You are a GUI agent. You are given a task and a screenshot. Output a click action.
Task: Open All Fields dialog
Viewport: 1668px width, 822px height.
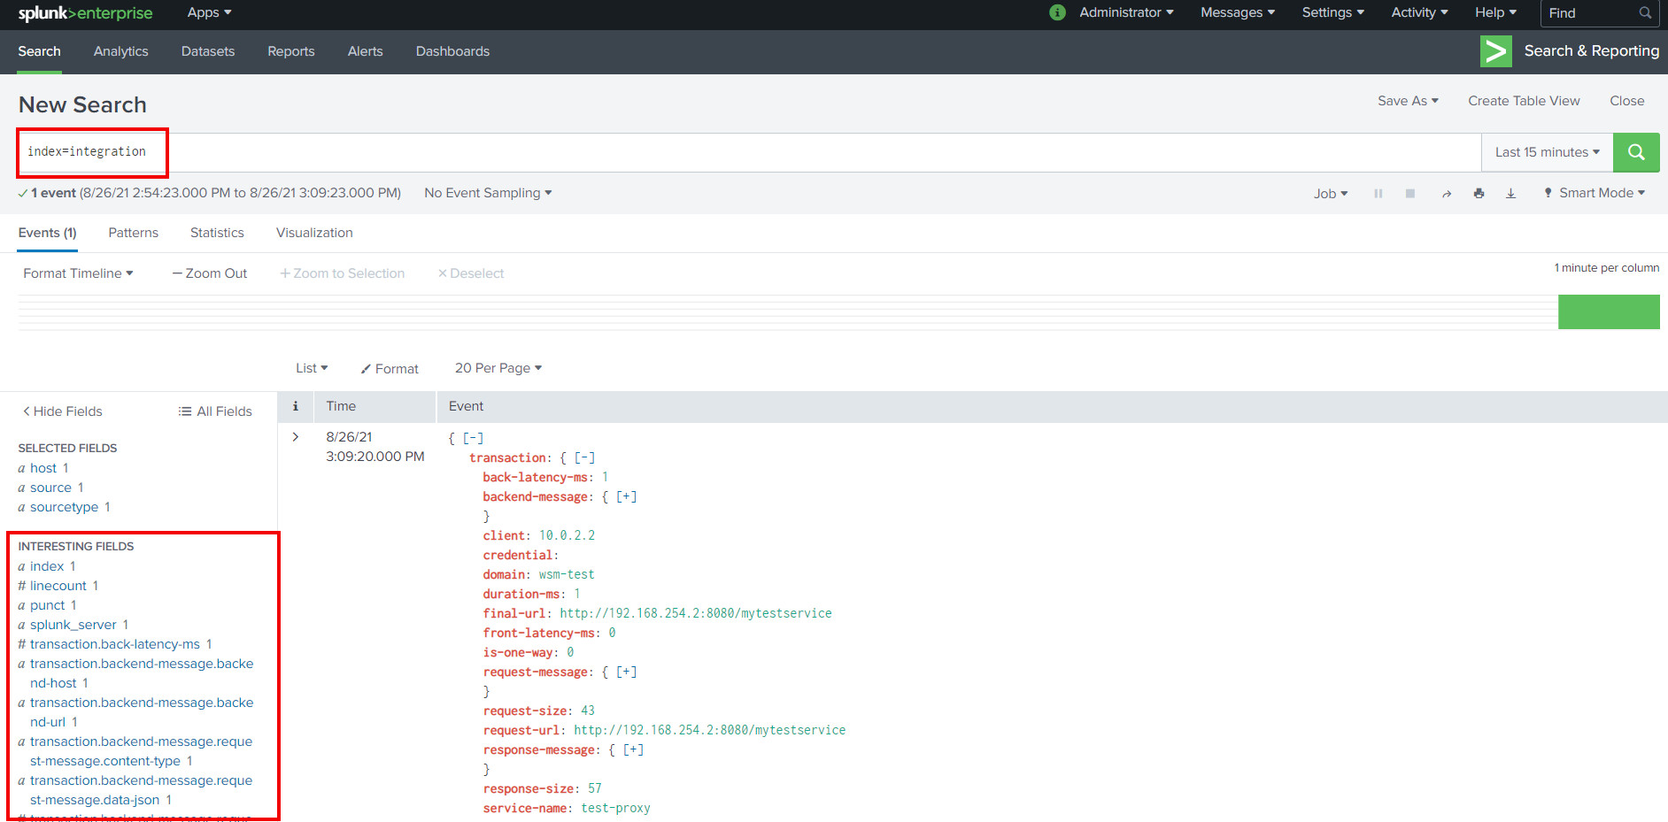click(x=215, y=411)
